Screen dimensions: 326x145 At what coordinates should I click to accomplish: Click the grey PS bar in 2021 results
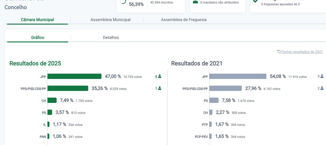[x=214, y=100]
